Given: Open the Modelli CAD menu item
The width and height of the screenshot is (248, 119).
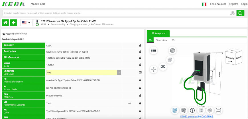Looking at the screenshot, I should tap(38, 4).
